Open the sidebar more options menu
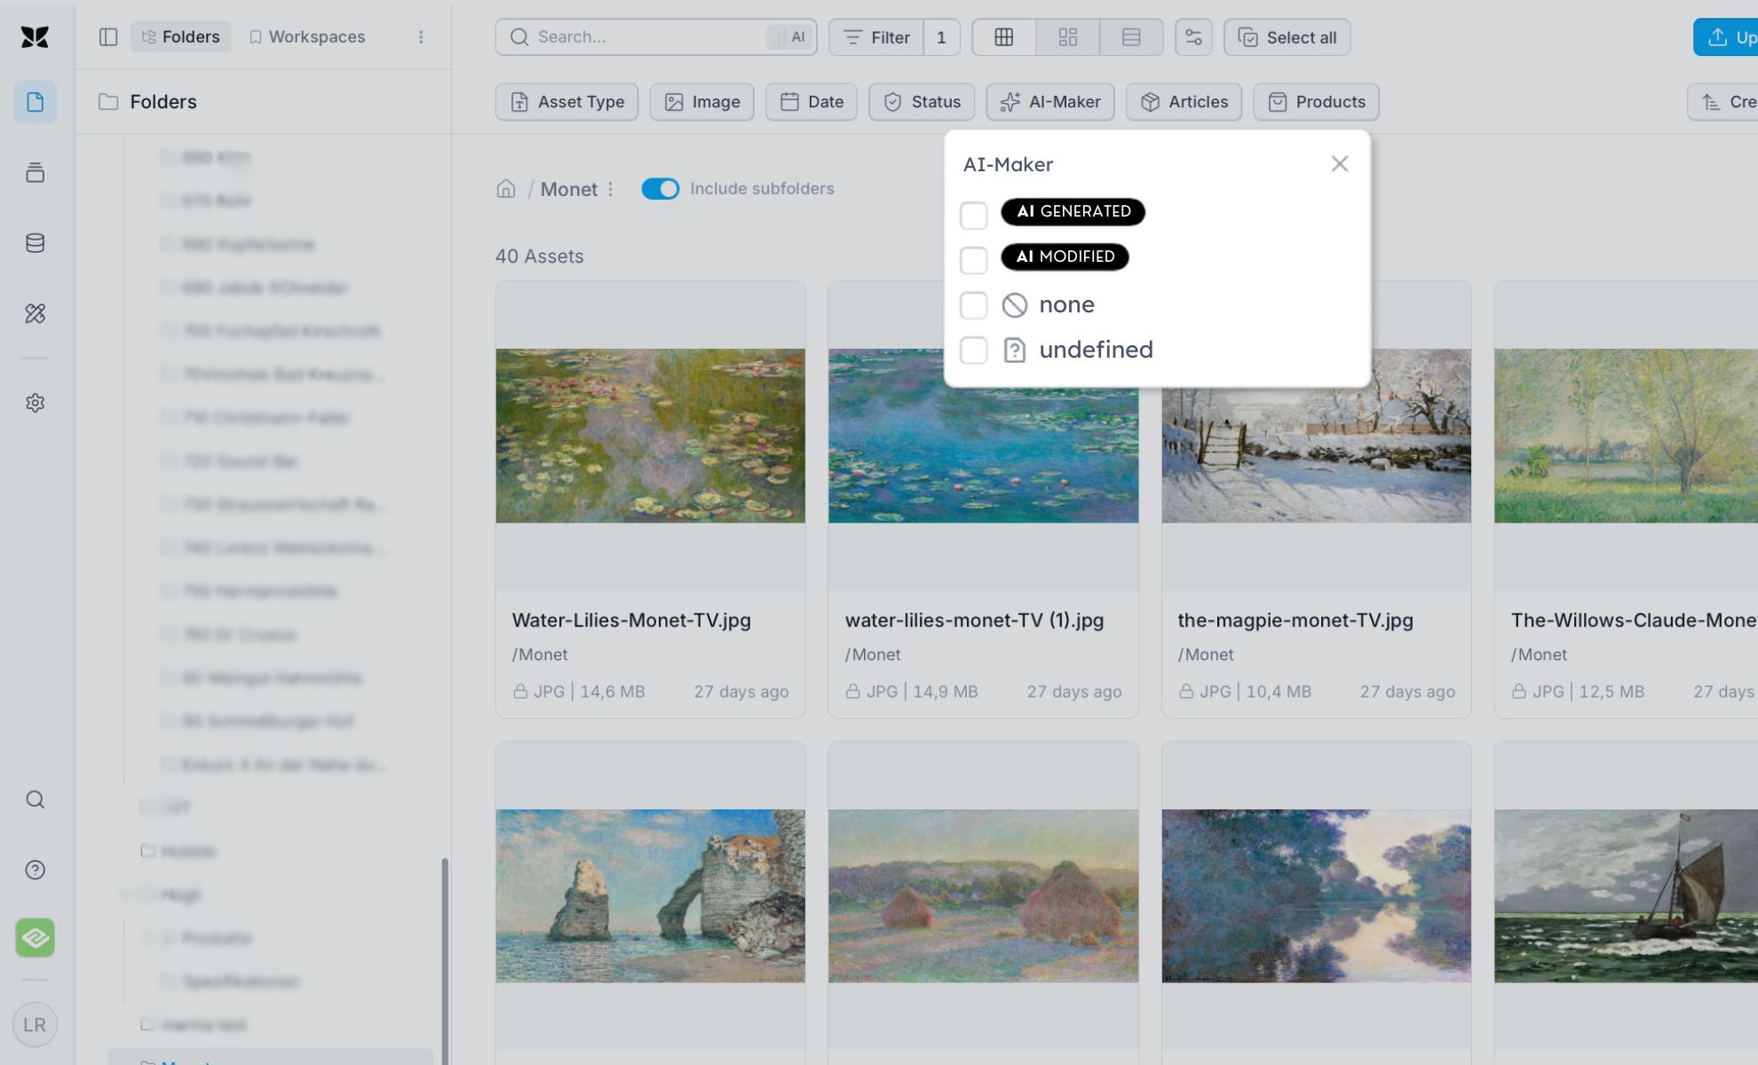This screenshot has width=1758, height=1065. click(421, 36)
